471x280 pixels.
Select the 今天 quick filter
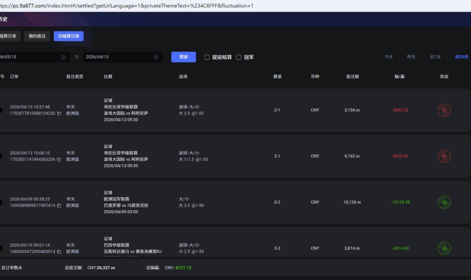(x=388, y=57)
